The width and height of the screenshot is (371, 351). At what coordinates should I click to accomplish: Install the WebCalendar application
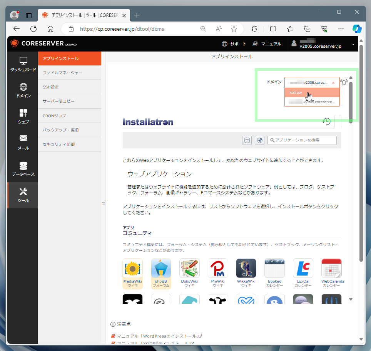pos(332,273)
